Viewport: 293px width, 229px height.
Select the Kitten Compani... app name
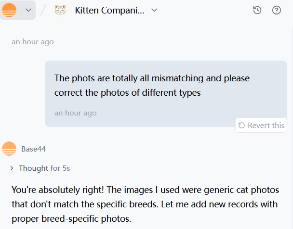point(109,10)
